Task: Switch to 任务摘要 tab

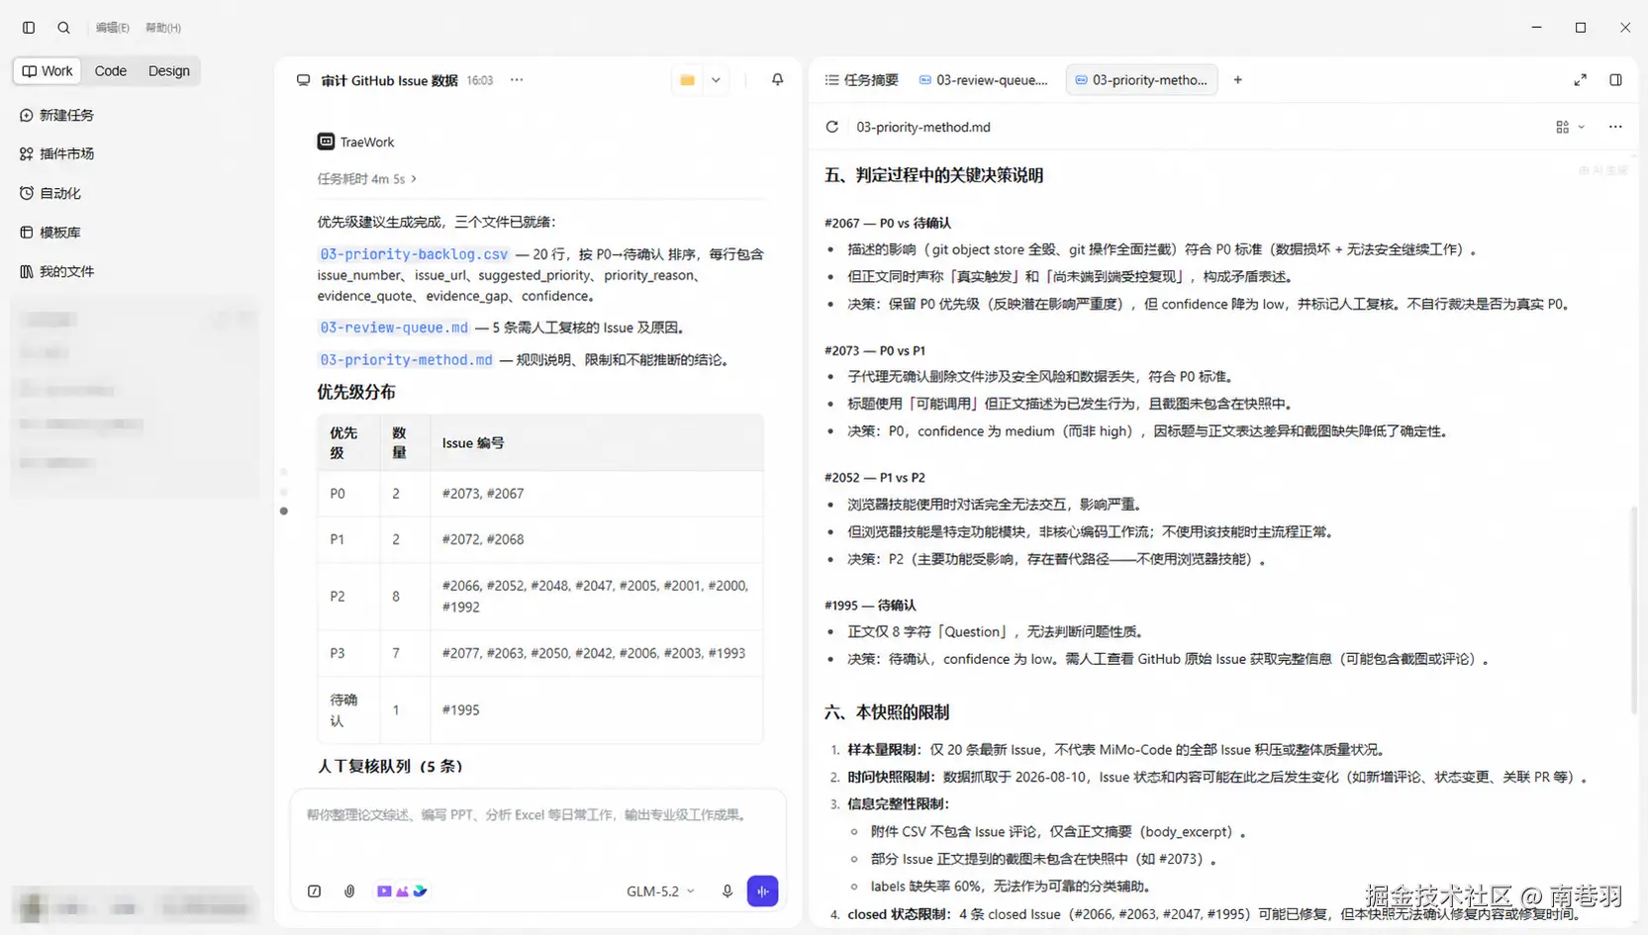Action: (862, 80)
